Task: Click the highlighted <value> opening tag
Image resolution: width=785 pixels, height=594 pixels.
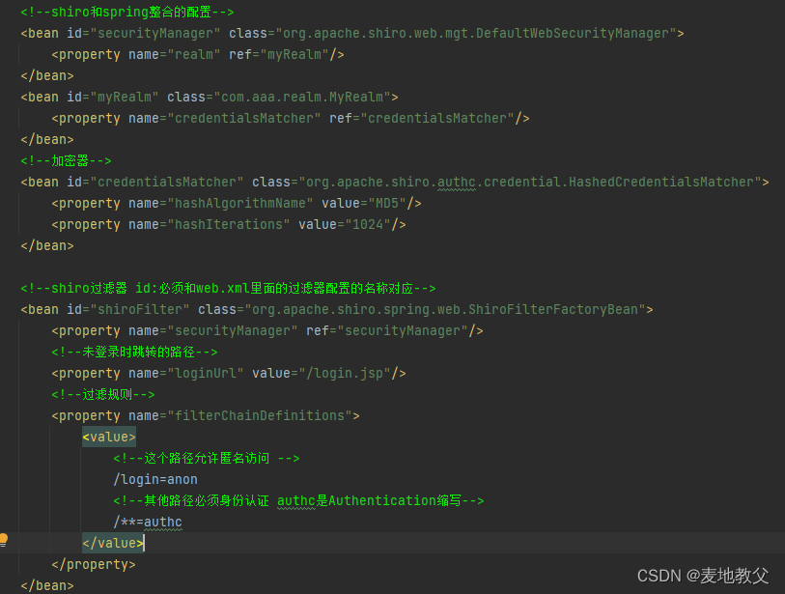Action: pos(108,437)
